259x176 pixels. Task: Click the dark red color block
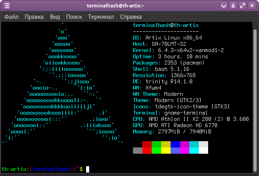click(x=147, y=144)
